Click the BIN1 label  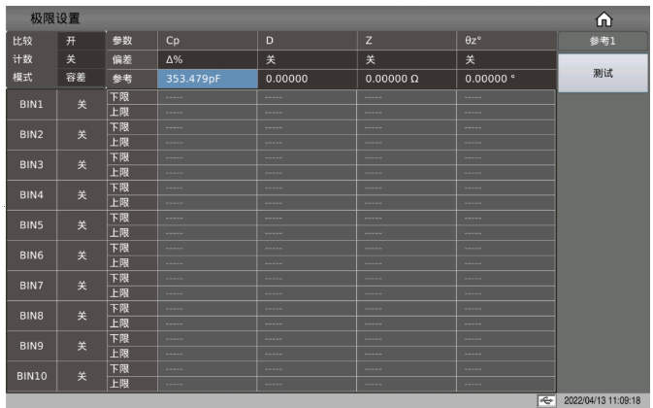(32, 105)
